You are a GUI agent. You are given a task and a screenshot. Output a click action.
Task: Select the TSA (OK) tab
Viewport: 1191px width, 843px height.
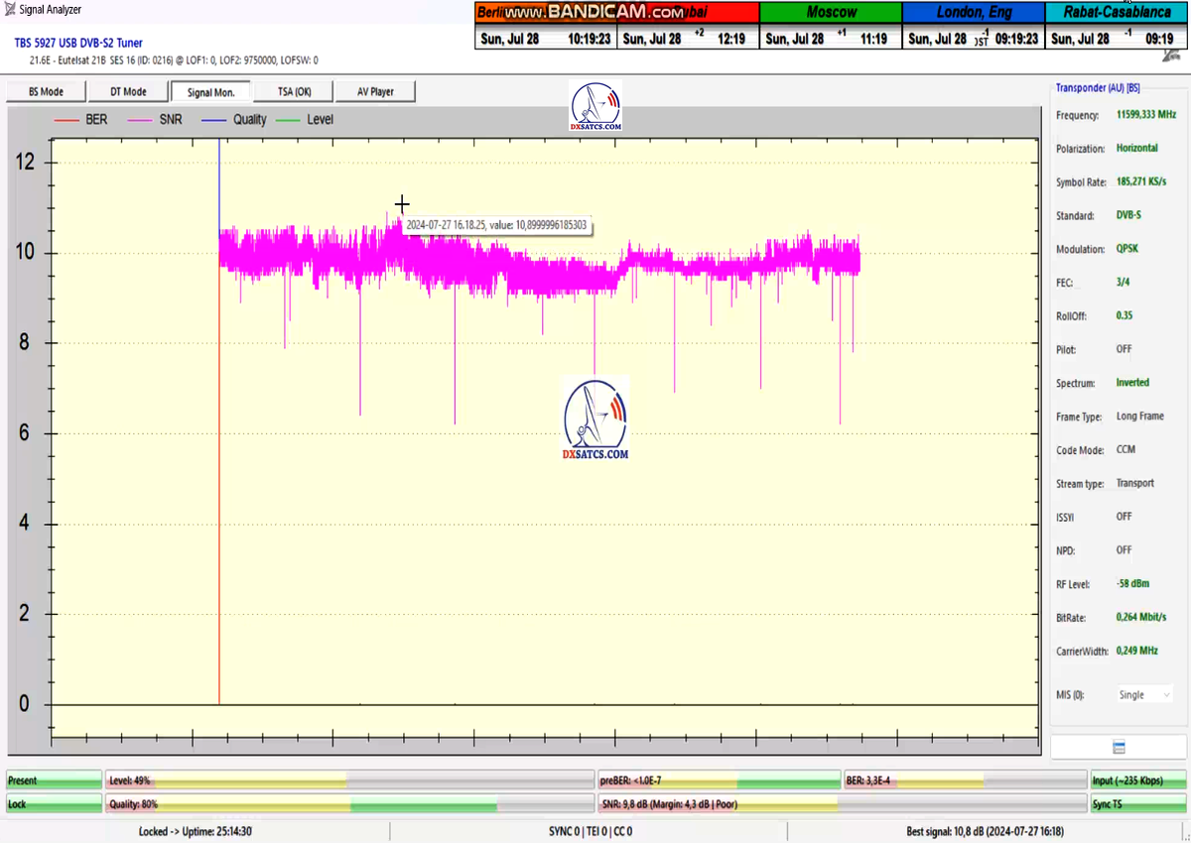tap(293, 91)
